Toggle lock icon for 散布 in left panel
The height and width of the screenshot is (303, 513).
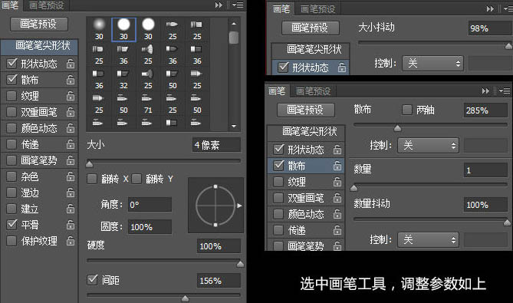tap(71, 80)
